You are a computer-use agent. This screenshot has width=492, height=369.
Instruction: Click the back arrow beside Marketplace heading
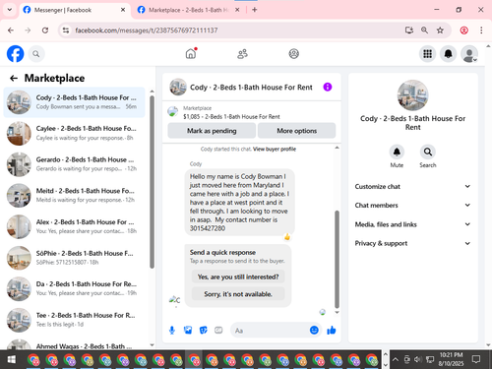click(14, 78)
